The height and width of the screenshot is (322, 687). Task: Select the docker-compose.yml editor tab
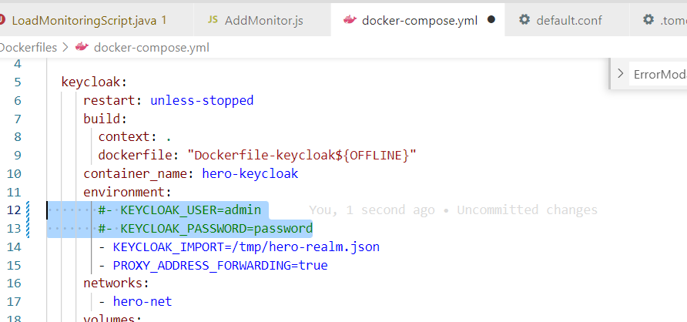tap(420, 20)
